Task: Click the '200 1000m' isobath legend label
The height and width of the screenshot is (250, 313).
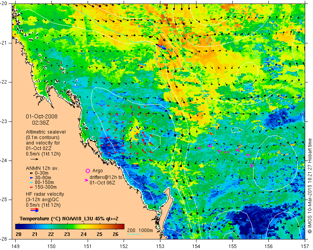Action: (x=140, y=230)
